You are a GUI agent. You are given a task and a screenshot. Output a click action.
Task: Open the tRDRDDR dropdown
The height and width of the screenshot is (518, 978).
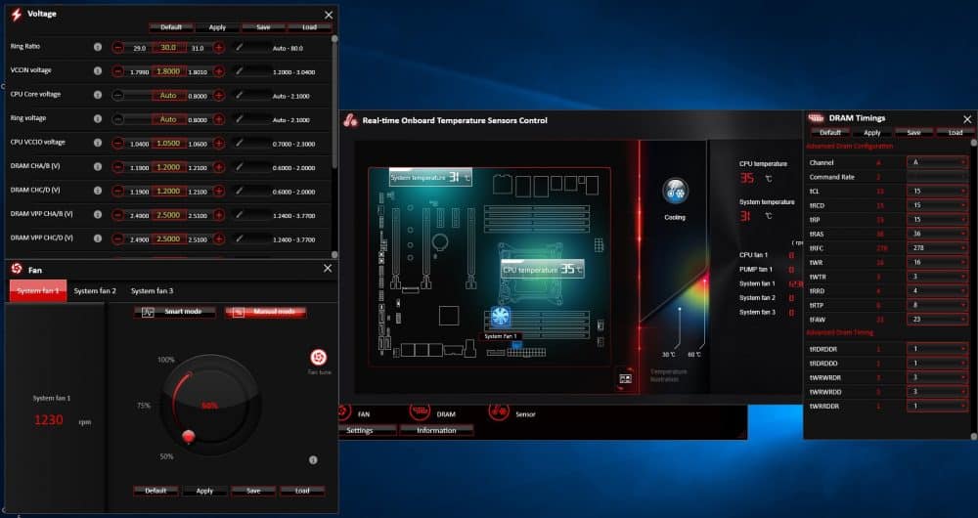click(938, 349)
